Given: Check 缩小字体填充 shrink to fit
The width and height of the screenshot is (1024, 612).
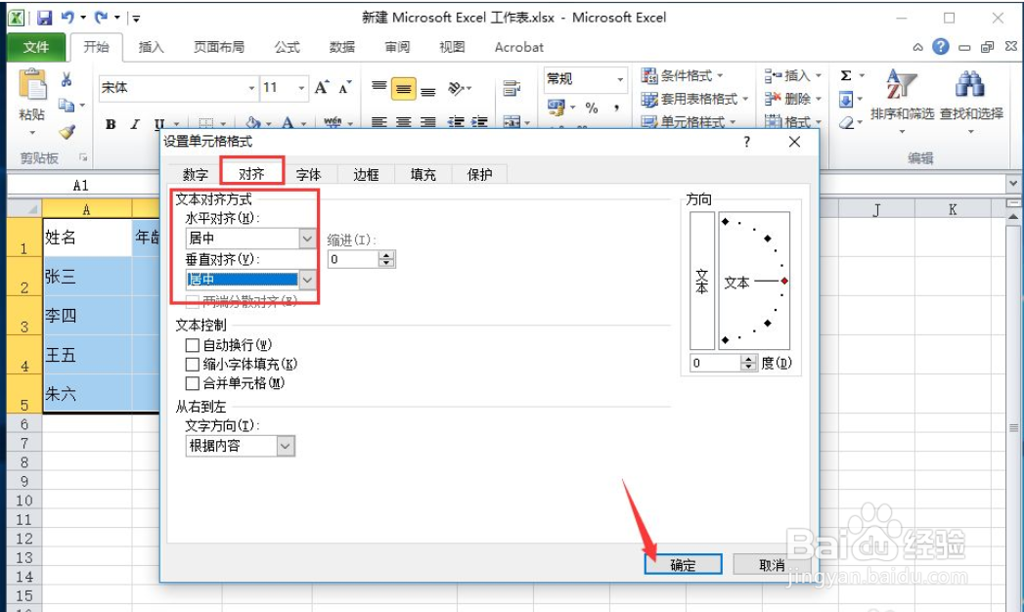Looking at the screenshot, I should point(192,364).
